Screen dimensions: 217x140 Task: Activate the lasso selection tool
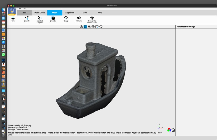101,27
